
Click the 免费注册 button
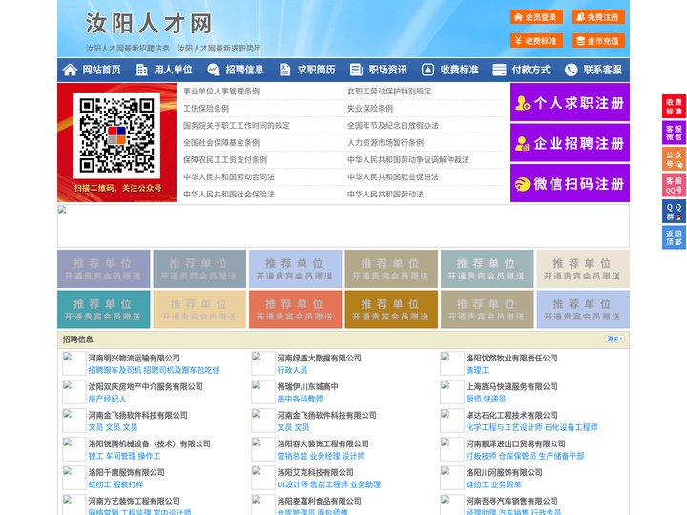[x=598, y=17]
